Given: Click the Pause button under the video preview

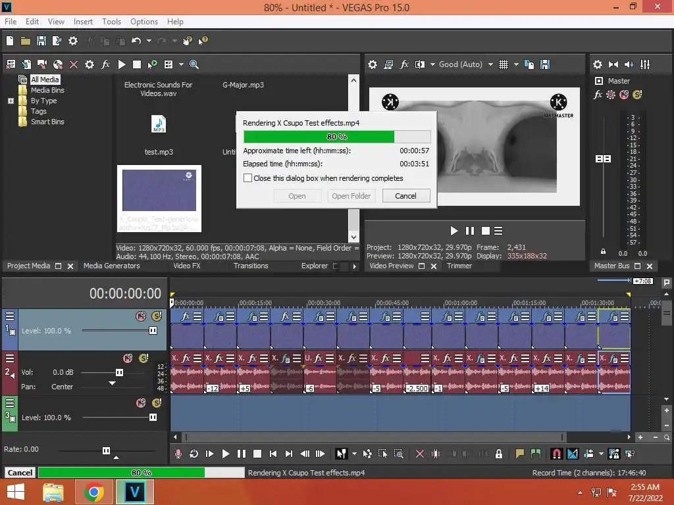Looking at the screenshot, I should (x=470, y=231).
